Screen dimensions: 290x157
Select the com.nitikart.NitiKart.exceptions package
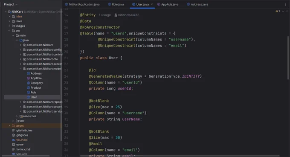pos(43,64)
